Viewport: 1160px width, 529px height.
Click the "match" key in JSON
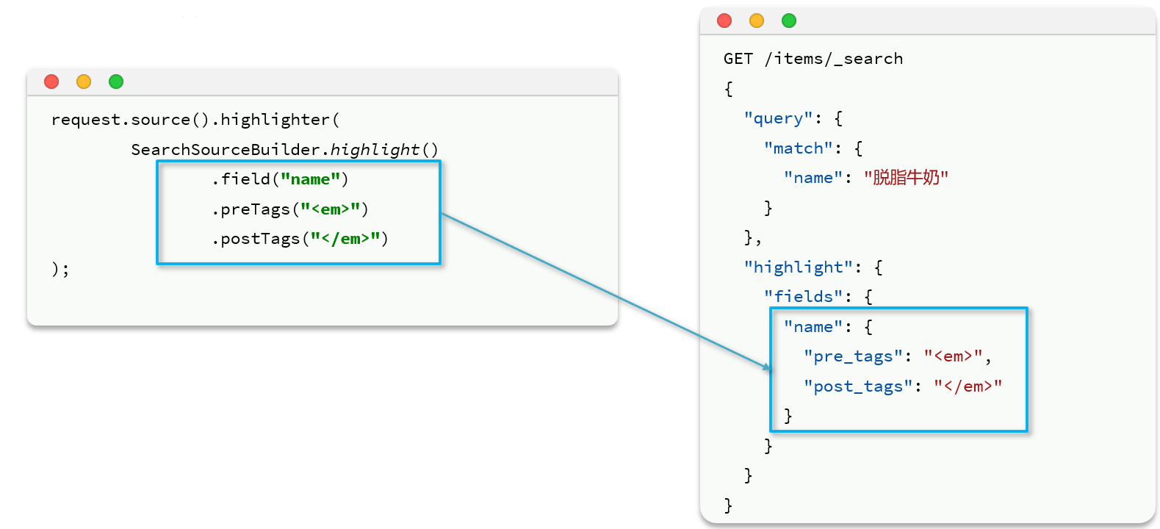pyautogui.click(x=798, y=148)
